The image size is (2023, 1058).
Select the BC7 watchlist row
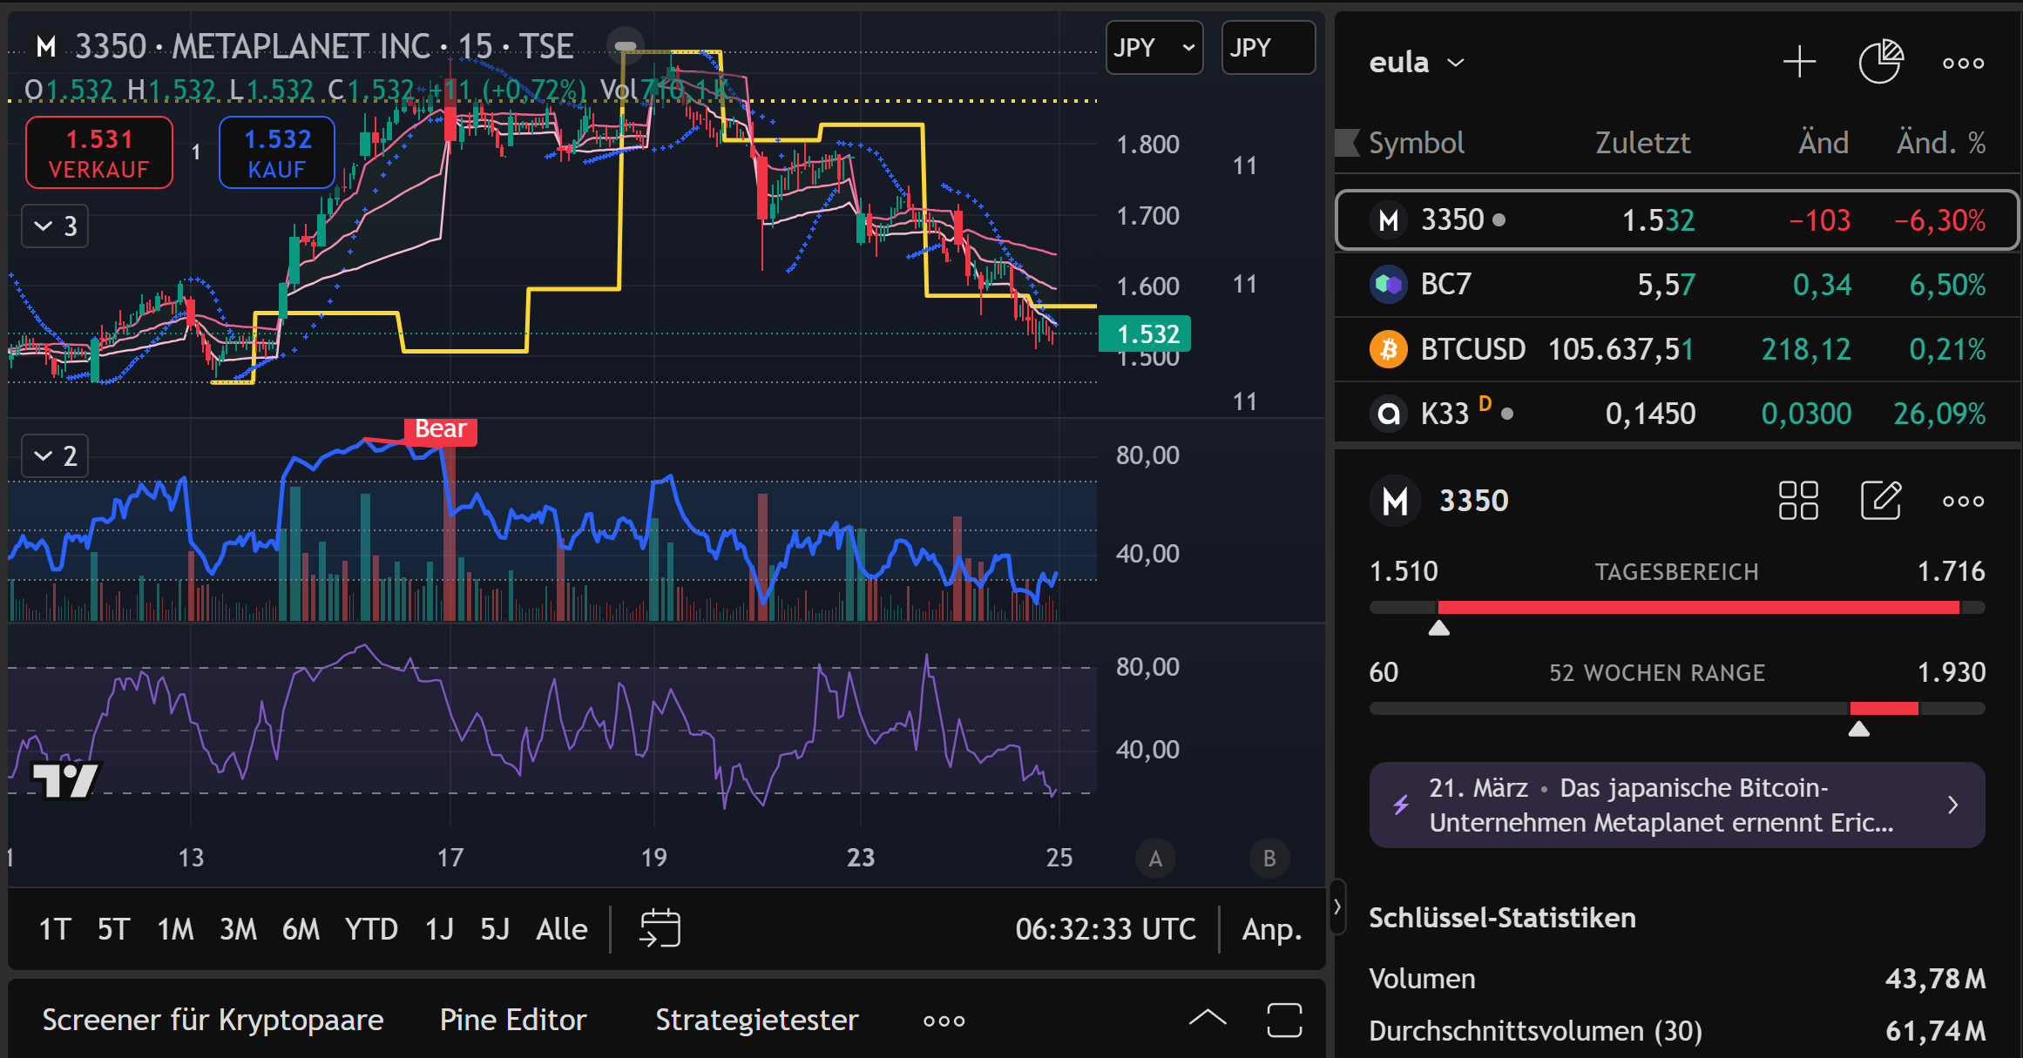[1677, 285]
